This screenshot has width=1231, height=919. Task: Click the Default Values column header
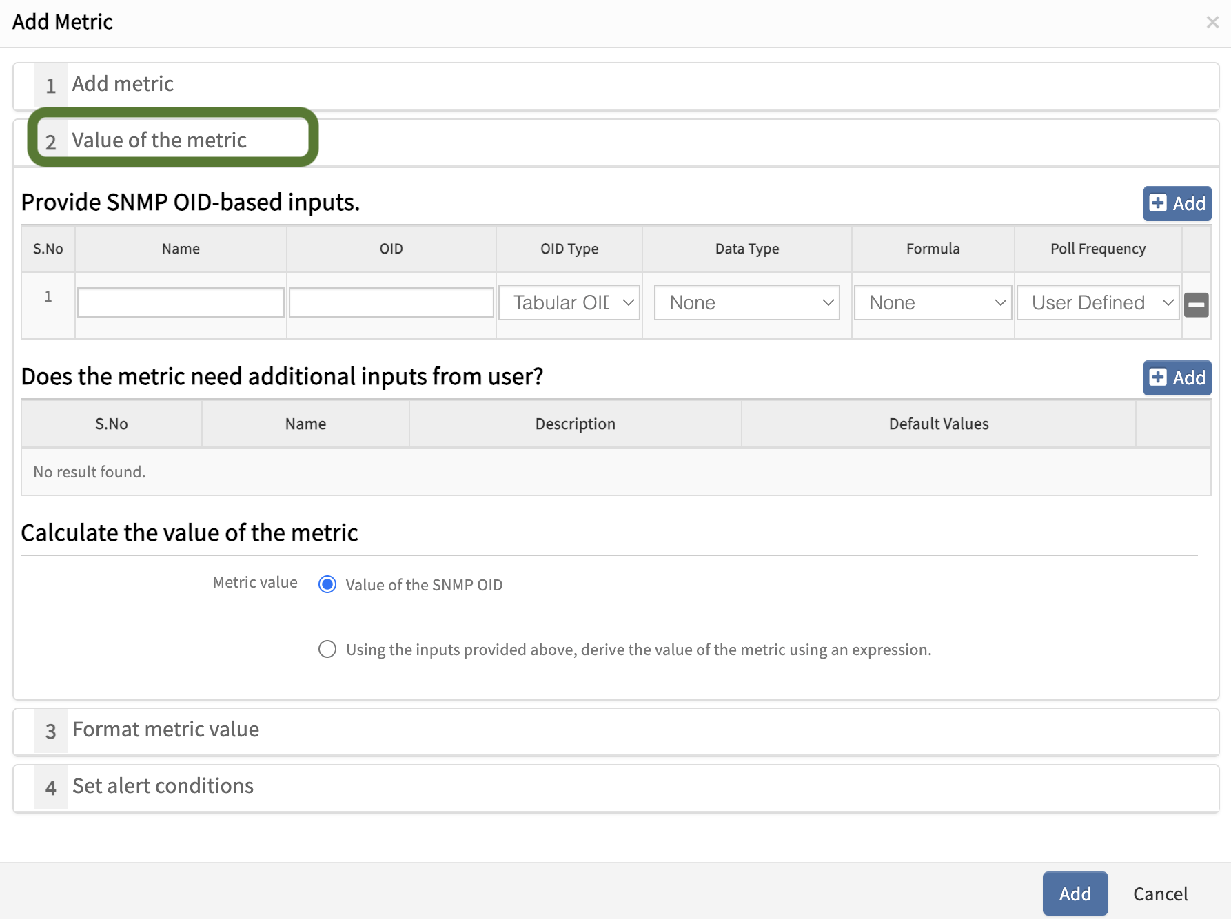coord(938,424)
